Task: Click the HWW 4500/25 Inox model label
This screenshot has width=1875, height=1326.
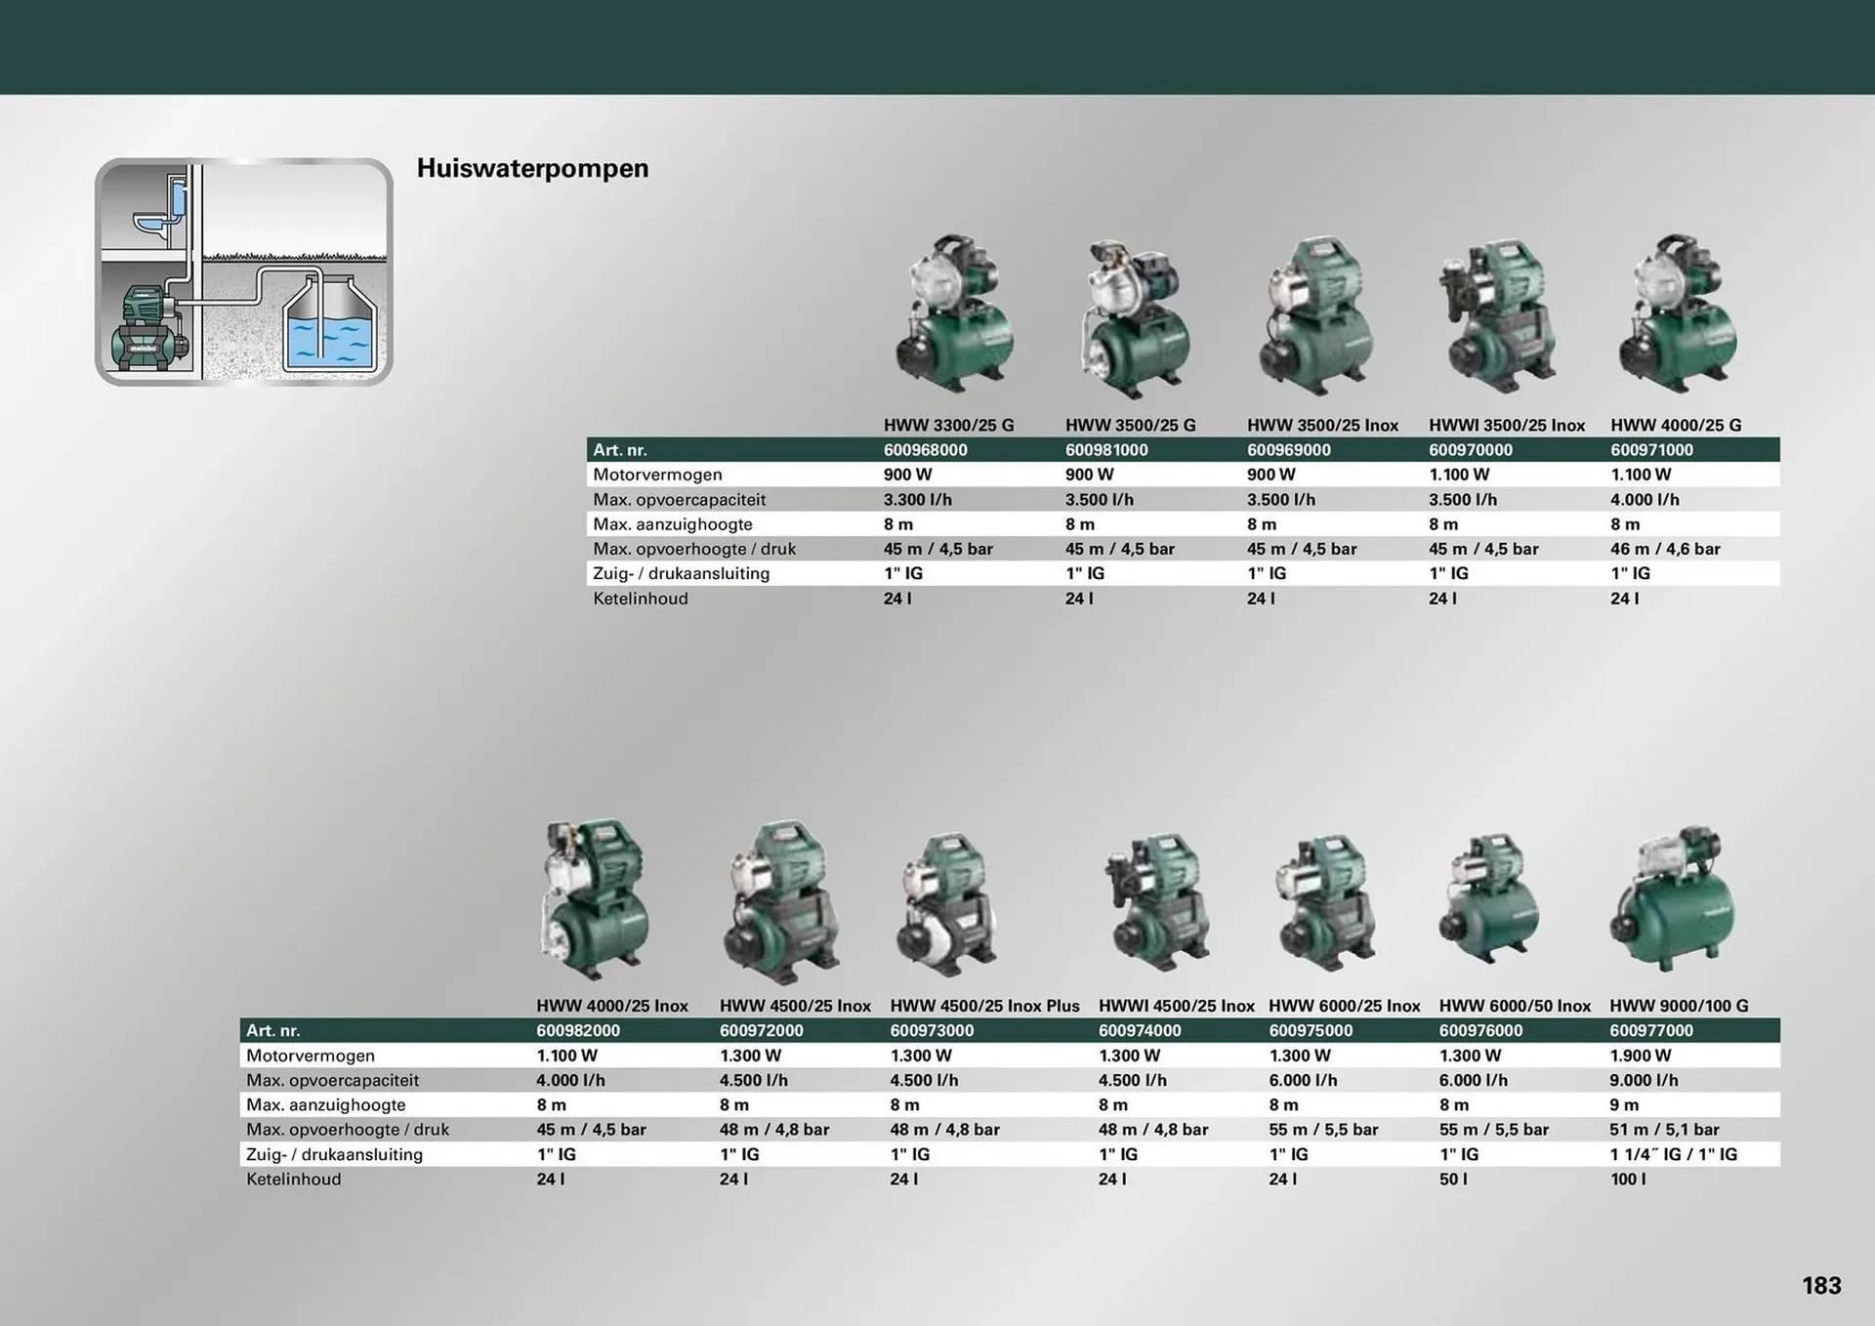Action: 796,1005
